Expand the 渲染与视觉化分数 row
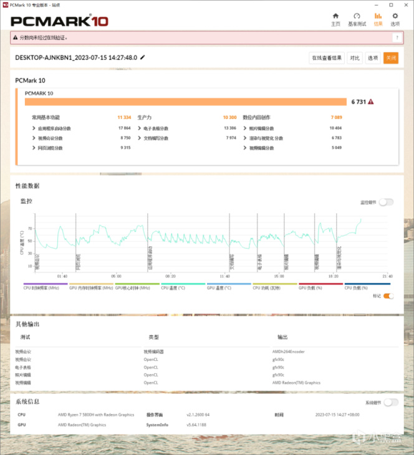This screenshot has height=455, width=414. 245,138
